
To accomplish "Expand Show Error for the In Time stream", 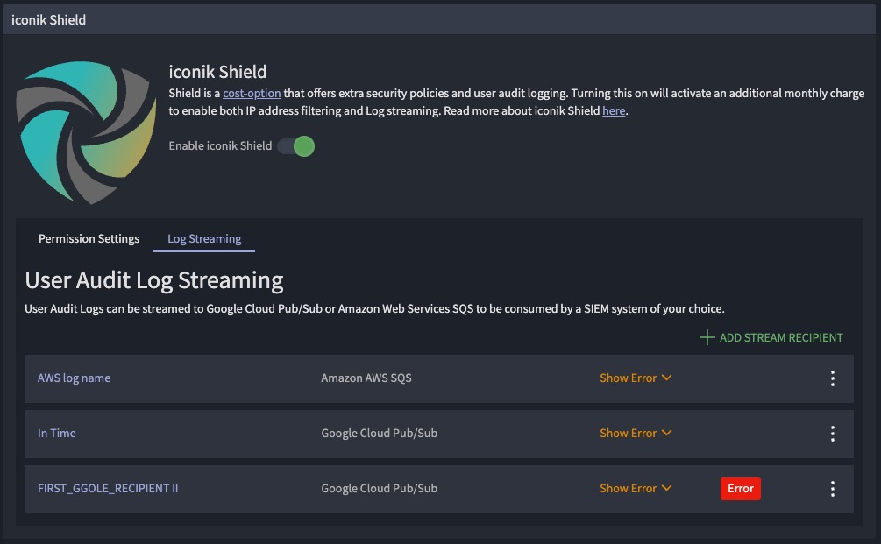I will 636,433.
